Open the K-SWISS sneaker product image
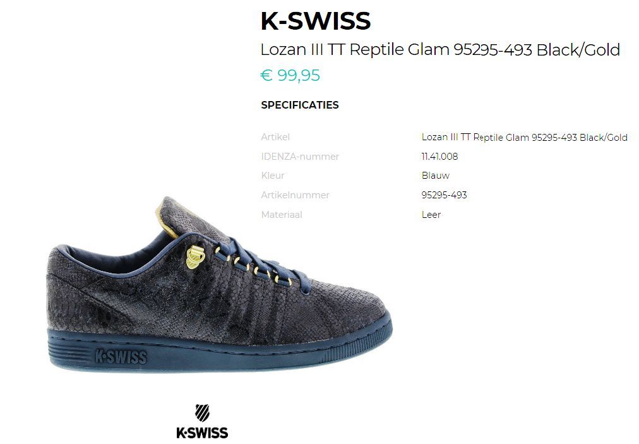 (219, 285)
